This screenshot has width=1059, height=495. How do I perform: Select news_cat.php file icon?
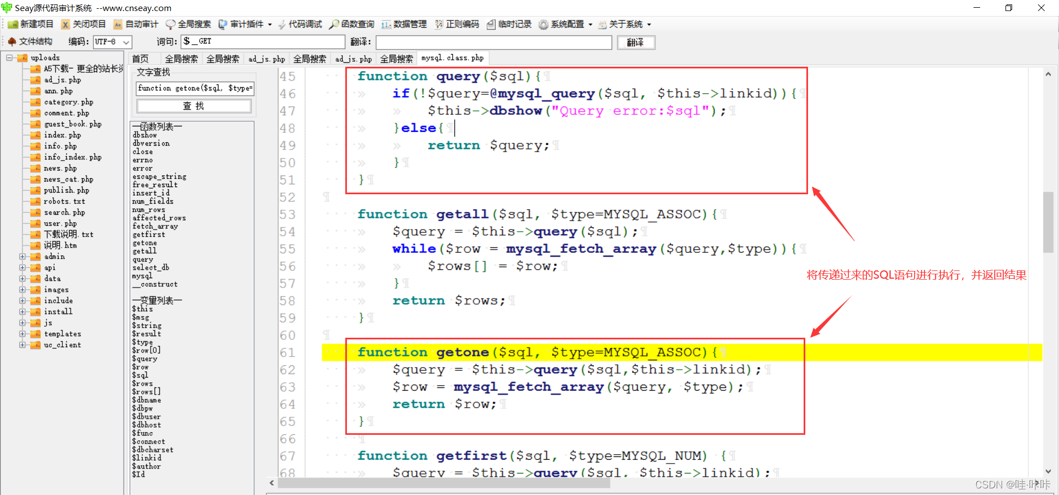coord(35,179)
